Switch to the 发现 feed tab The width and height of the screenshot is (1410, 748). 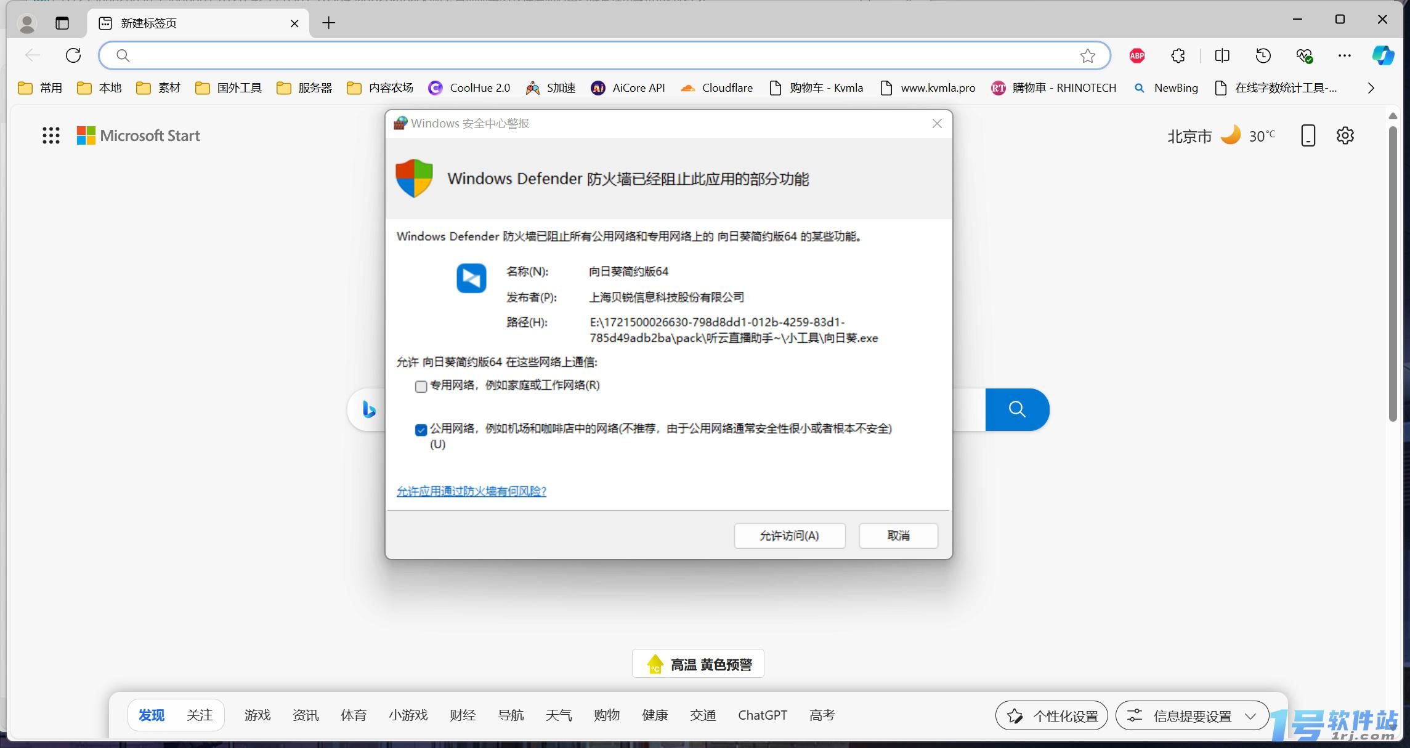click(152, 715)
